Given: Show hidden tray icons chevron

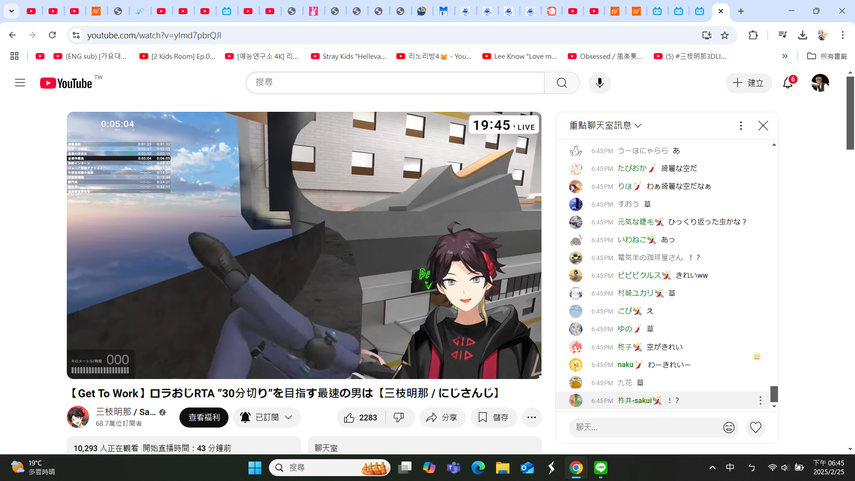Looking at the screenshot, I should click(x=712, y=468).
